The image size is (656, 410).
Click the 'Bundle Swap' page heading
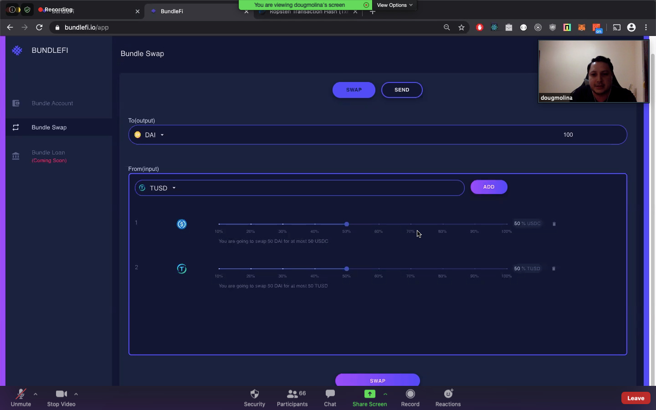(x=142, y=54)
